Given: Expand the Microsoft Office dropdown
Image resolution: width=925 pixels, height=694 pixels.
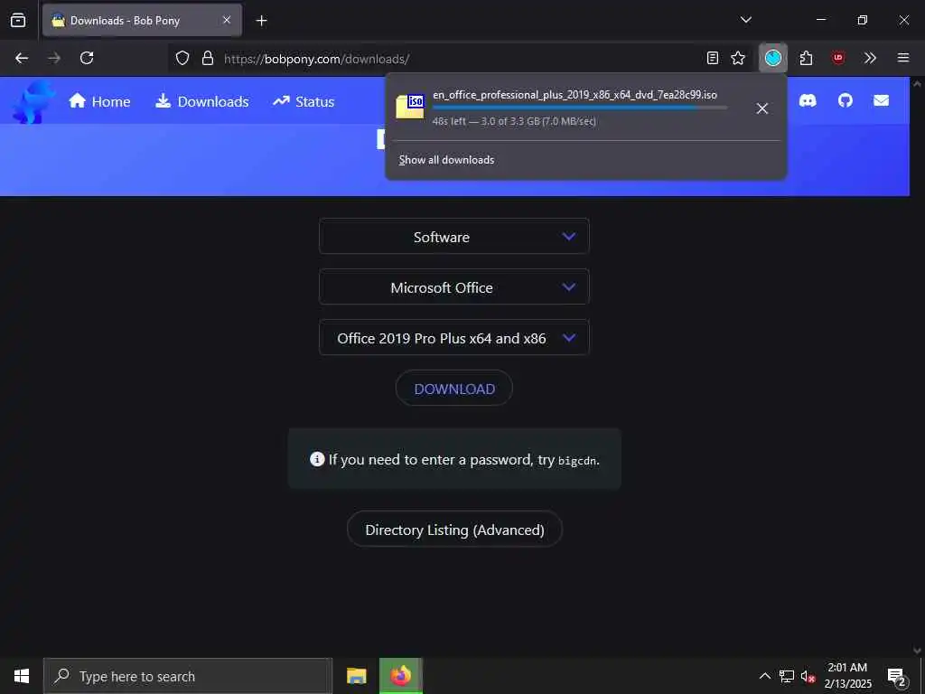Looking at the screenshot, I should tap(454, 287).
